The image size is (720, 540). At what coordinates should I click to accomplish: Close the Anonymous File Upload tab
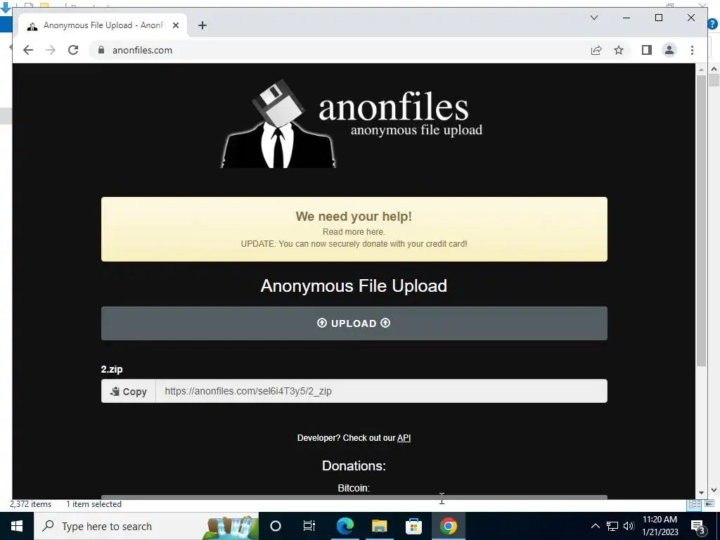point(175,25)
